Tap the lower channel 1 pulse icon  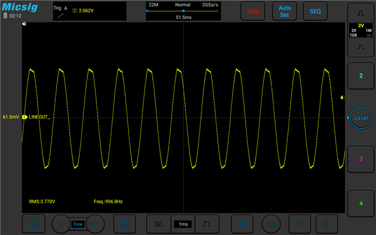[x=361, y=47]
